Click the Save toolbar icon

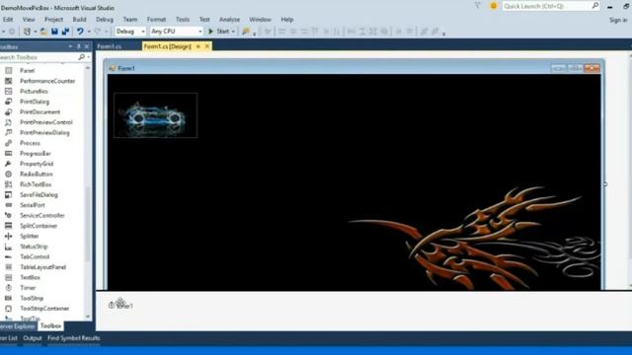click(54, 32)
